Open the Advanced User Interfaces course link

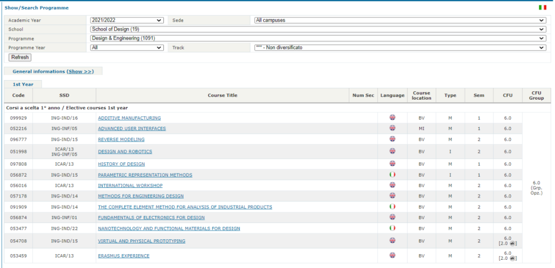132,129
